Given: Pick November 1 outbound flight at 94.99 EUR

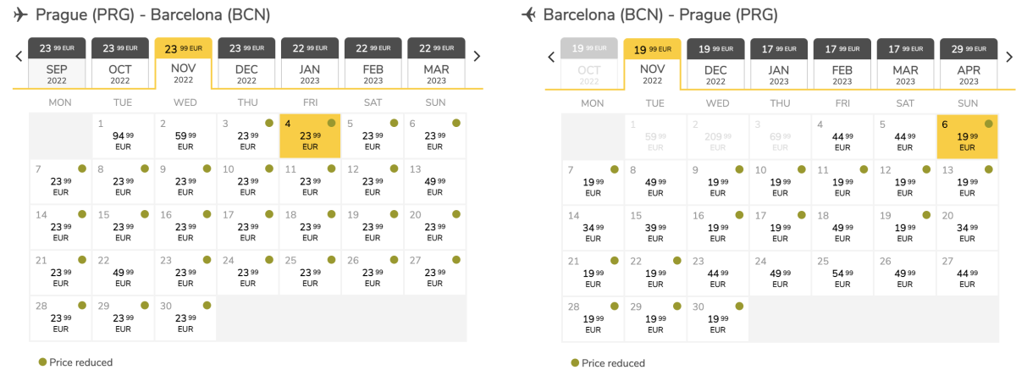Looking at the screenshot, I should coord(123,135).
